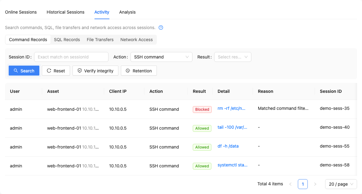Click session ID demo-sess-35
This screenshot has height=194, width=362.
click(334, 108)
